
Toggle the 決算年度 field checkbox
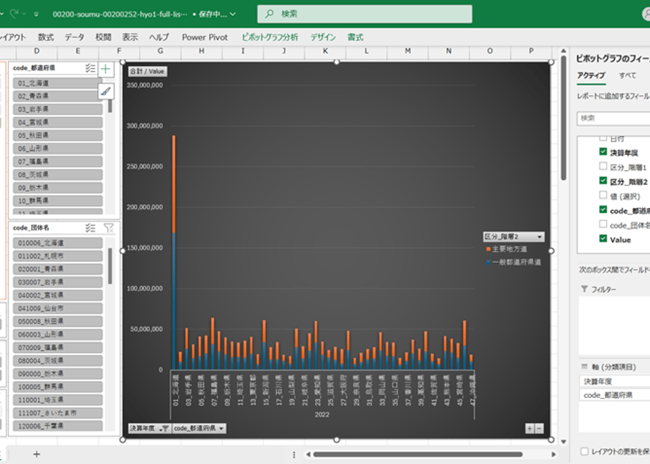pos(603,152)
